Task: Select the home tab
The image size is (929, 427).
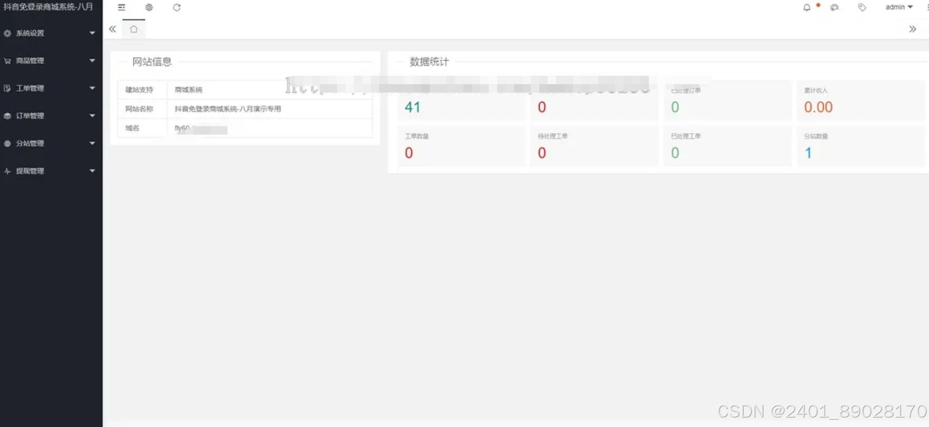Action: [x=134, y=29]
